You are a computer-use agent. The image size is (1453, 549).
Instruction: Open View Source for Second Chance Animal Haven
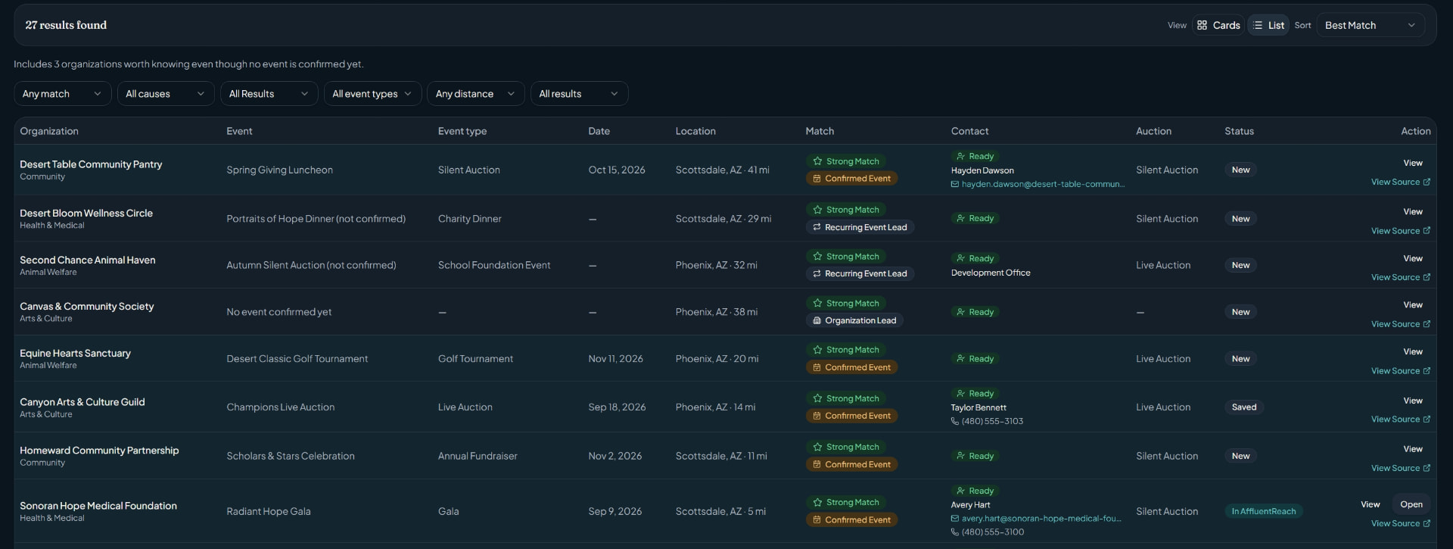click(1400, 277)
